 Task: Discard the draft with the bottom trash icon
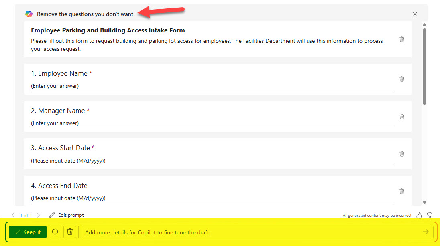click(x=69, y=232)
